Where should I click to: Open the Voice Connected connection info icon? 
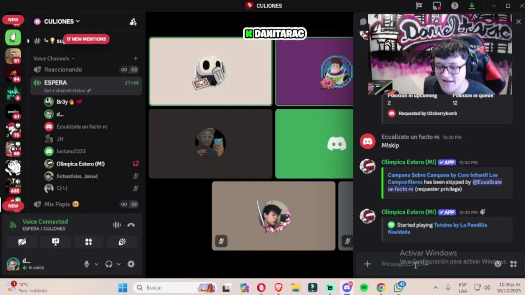(13, 225)
